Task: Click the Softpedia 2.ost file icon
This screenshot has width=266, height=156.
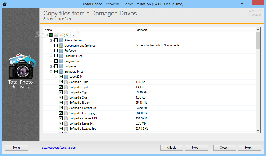Action: 66,97
